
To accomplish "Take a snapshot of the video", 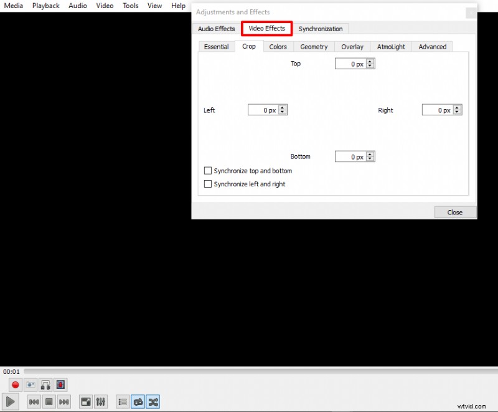I will pos(31,385).
